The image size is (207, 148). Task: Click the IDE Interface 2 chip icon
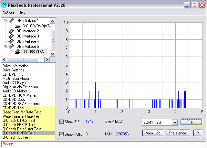pyautogui.click(x=11, y=31)
